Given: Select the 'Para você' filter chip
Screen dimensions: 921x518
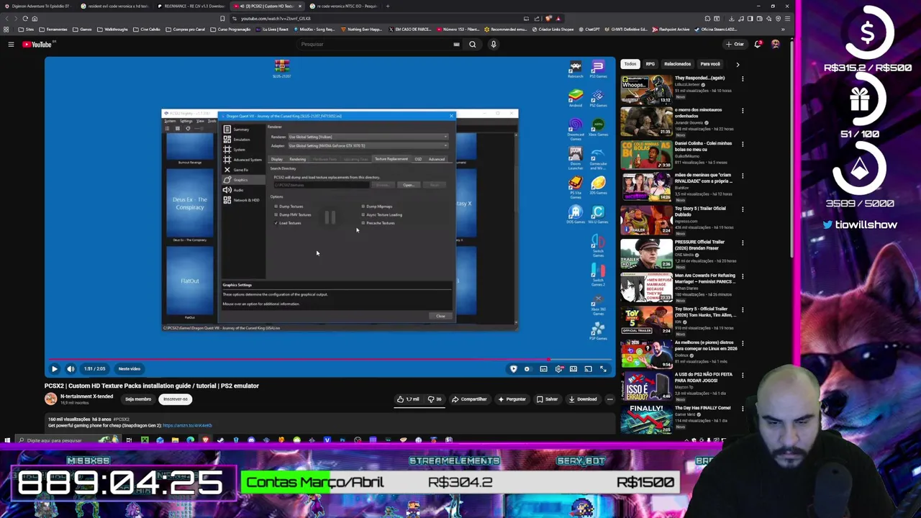Looking at the screenshot, I should (x=710, y=64).
